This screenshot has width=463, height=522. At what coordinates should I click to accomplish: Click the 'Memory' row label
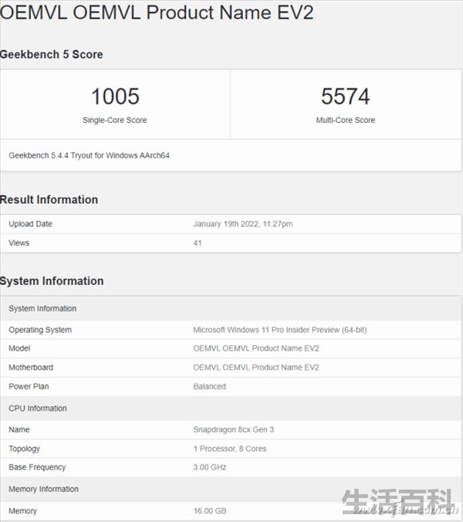coord(22,511)
